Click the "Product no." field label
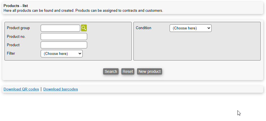Image resolution: width=266 pixels, height=121 pixels. [x=16, y=36]
